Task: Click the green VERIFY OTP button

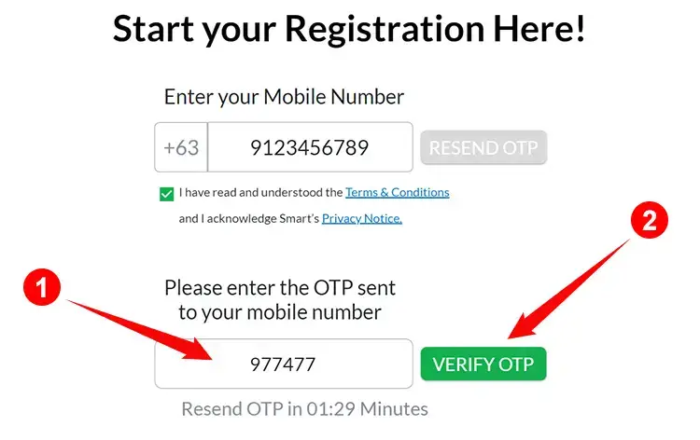Action: pyautogui.click(x=483, y=364)
